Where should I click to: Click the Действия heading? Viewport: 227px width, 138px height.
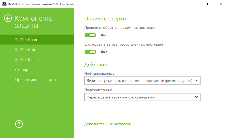click(x=96, y=65)
